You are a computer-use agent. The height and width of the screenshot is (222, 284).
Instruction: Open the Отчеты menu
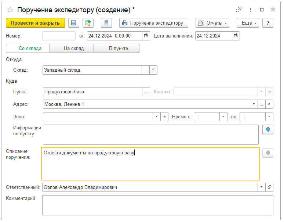tap(212, 23)
